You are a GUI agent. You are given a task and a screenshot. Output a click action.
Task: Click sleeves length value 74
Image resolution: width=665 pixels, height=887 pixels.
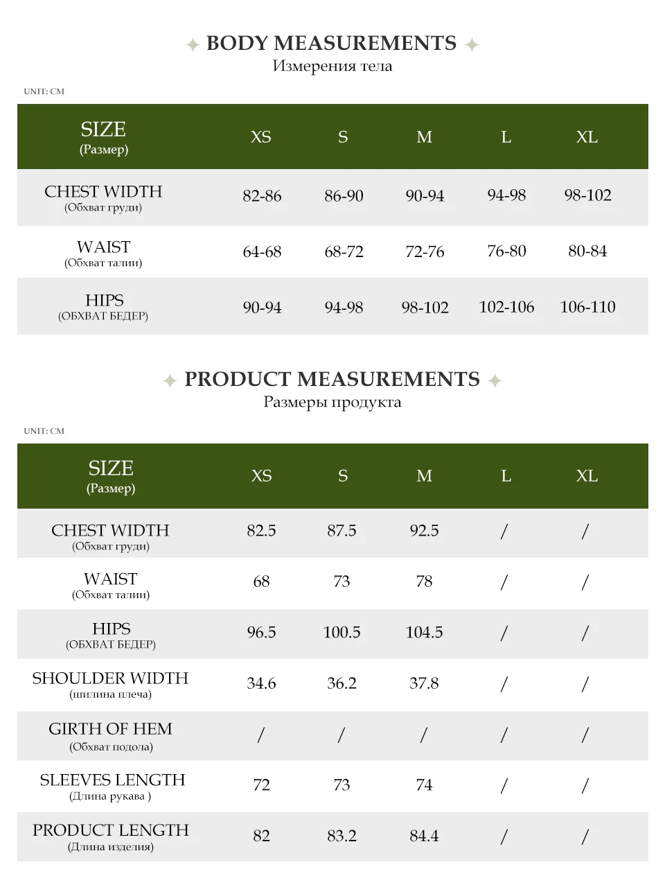424,785
